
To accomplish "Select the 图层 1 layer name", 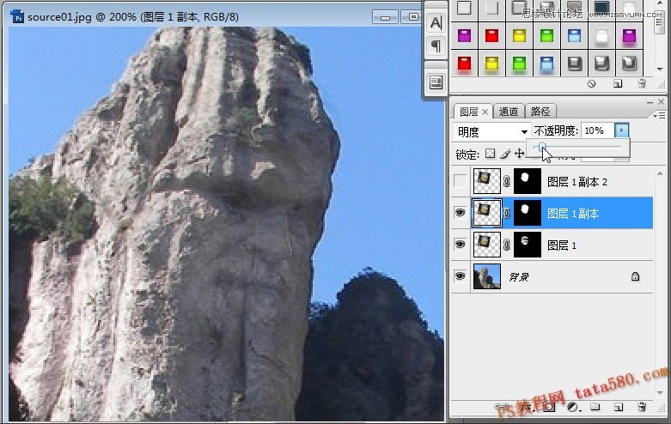I will [561, 245].
